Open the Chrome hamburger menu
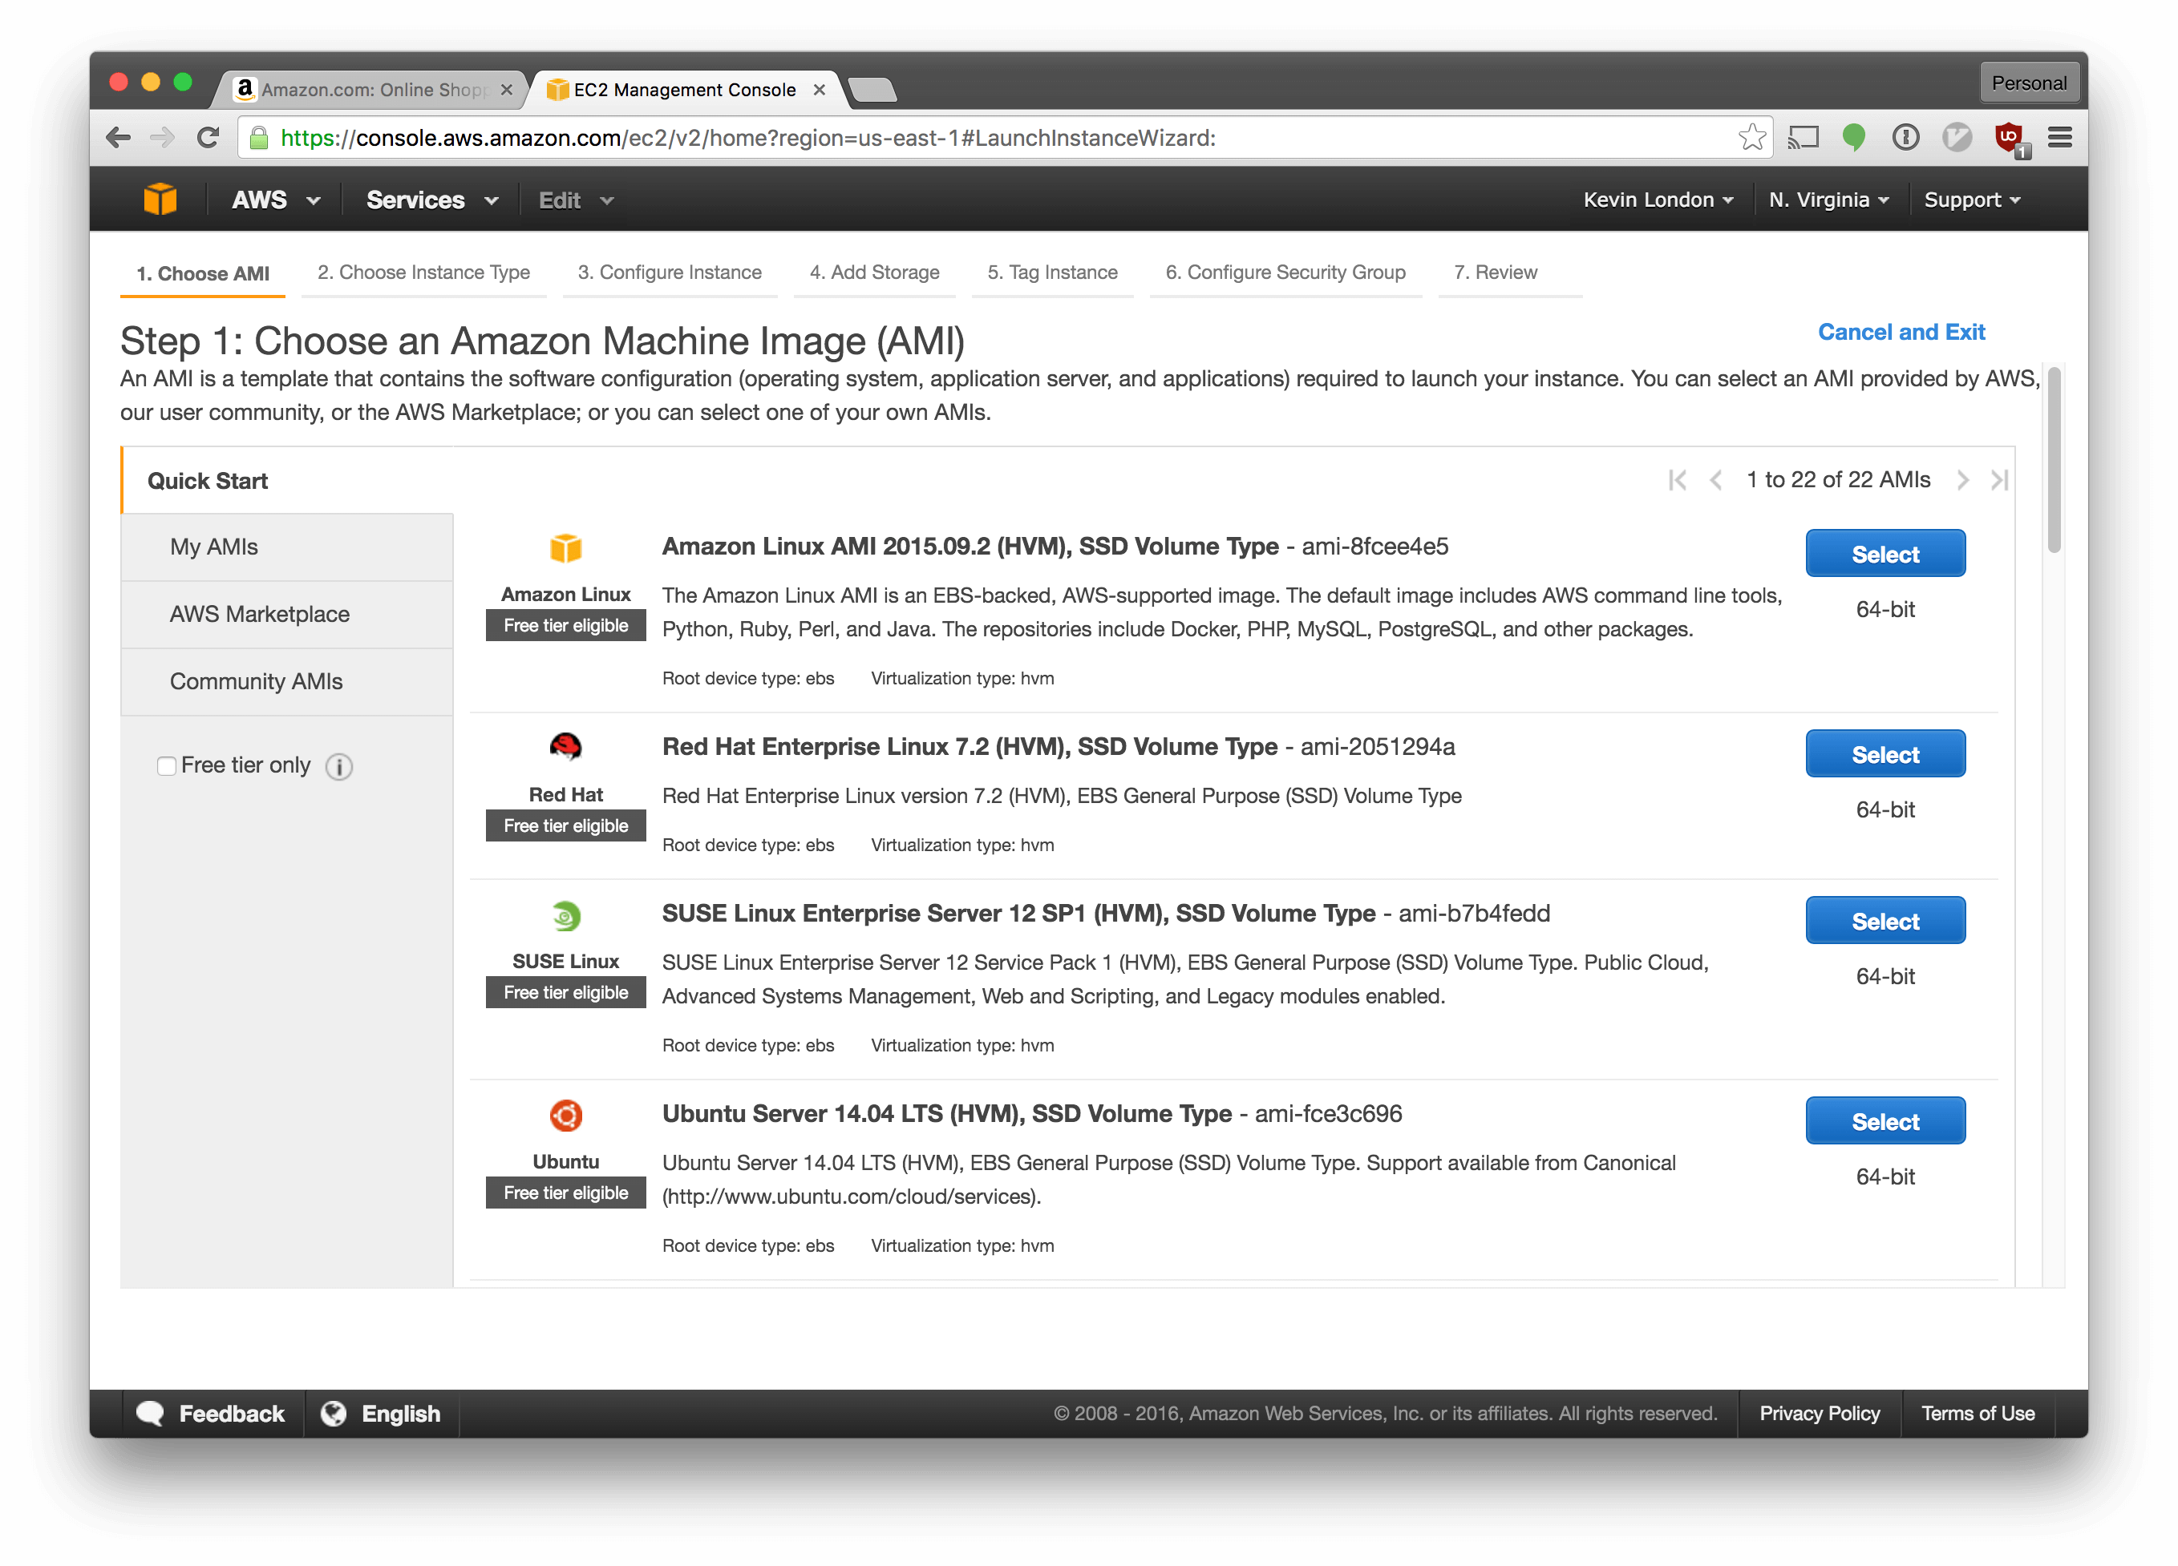The height and width of the screenshot is (1566, 2178). click(x=2059, y=137)
